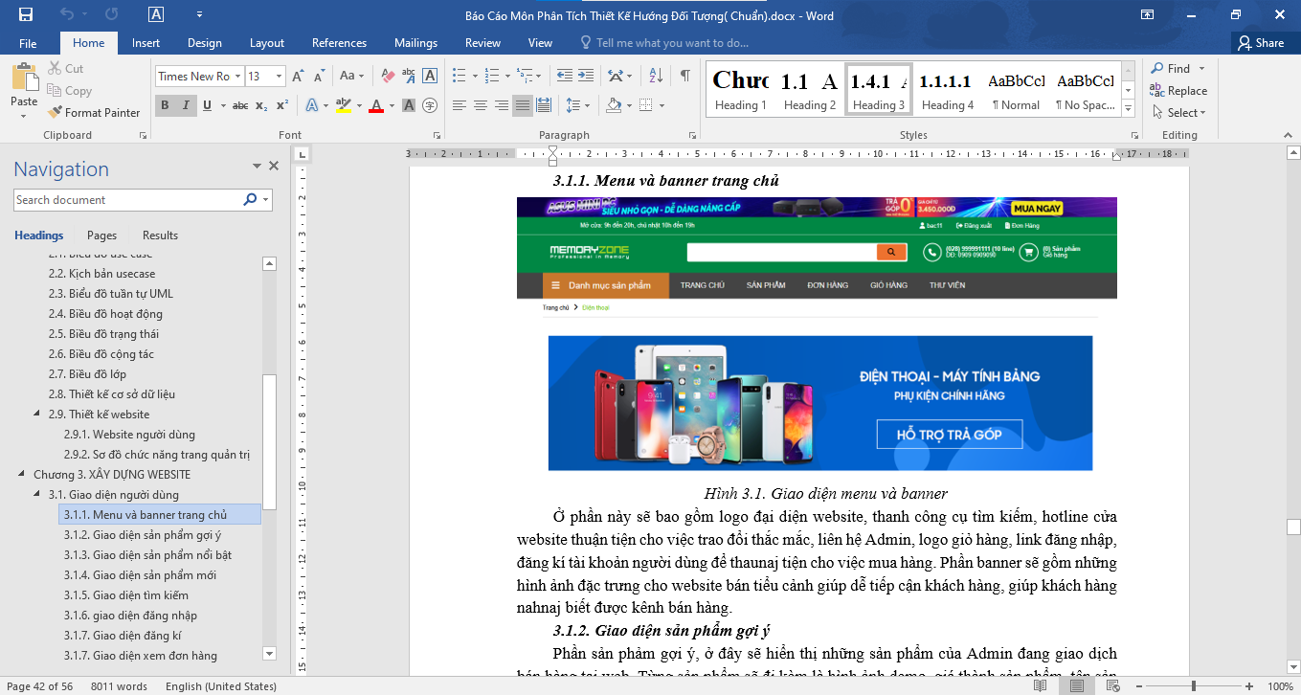Switch to Pages tab in Navigation pane
This screenshot has height=695, width=1301.
101,235
